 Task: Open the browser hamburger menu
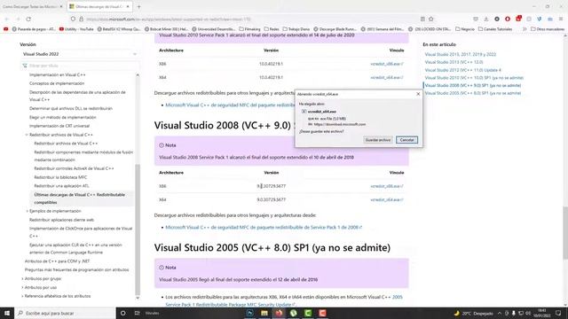(x=561, y=19)
